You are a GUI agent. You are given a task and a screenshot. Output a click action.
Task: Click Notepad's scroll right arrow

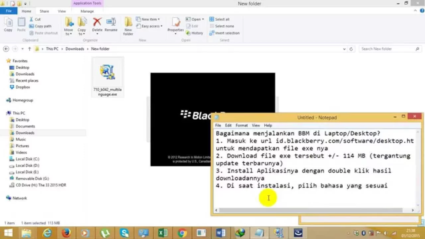(x=413, y=210)
